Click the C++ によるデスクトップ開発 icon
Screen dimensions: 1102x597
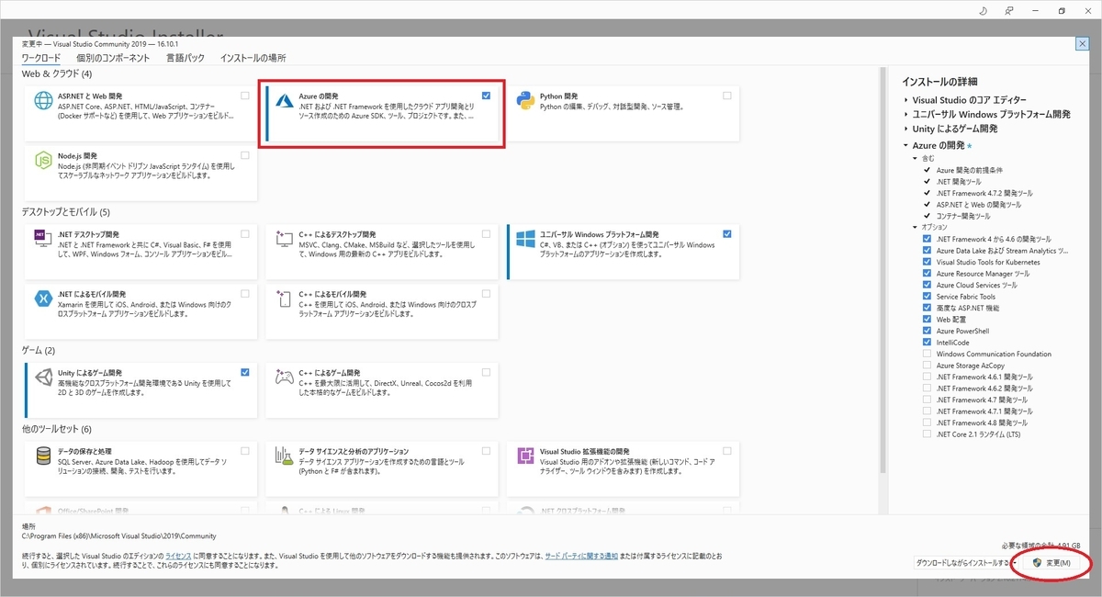(x=285, y=239)
